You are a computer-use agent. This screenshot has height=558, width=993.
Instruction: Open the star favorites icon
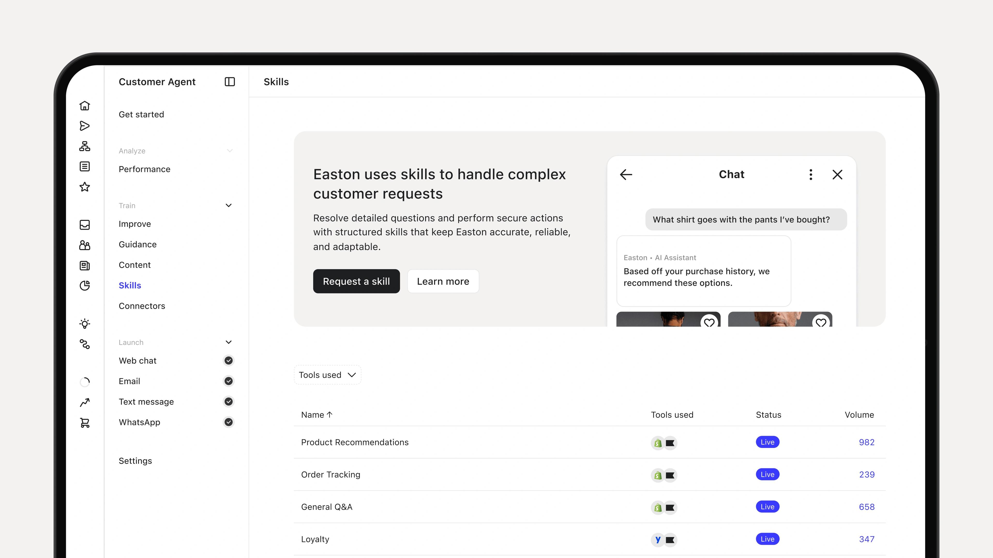(85, 187)
